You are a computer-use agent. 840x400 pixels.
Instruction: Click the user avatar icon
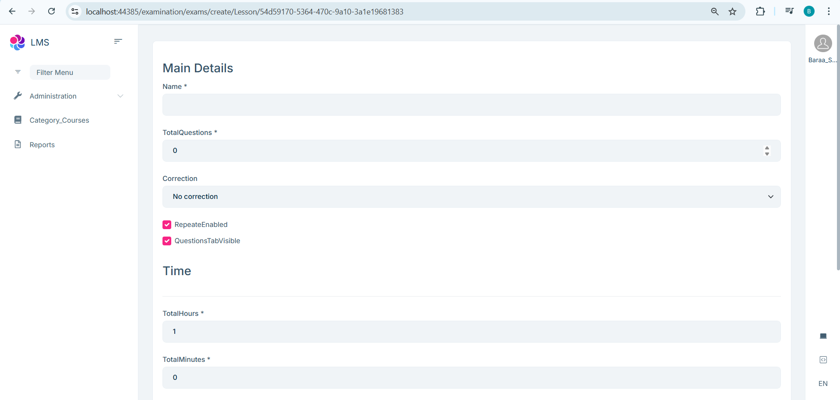tap(822, 44)
